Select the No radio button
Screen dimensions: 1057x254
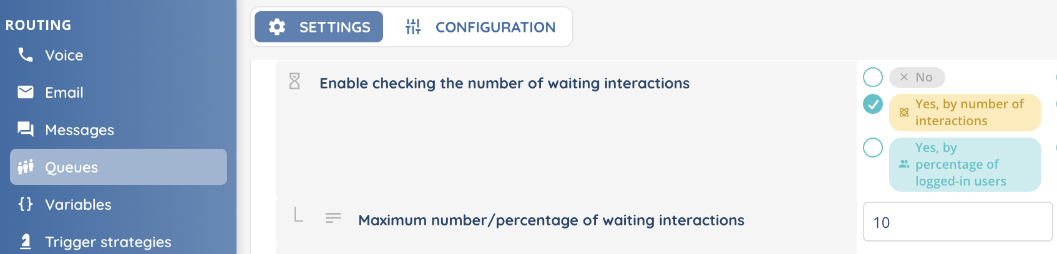pyautogui.click(x=872, y=77)
